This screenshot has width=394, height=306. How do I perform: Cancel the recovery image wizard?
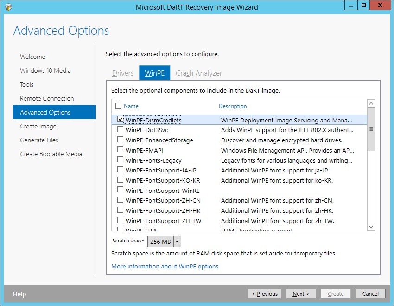pyautogui.click(x=370, y=293)
